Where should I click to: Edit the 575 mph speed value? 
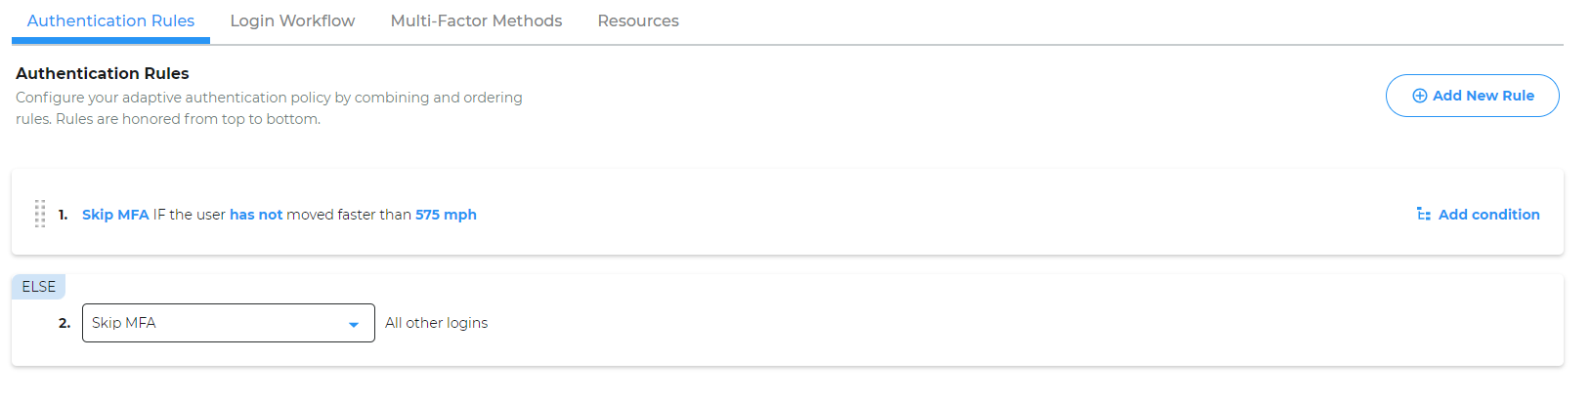click(x=446, y=215)
